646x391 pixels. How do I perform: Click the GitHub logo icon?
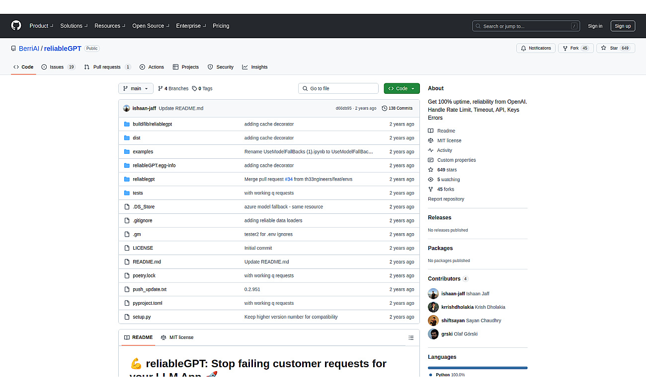[x=16, y=26]
